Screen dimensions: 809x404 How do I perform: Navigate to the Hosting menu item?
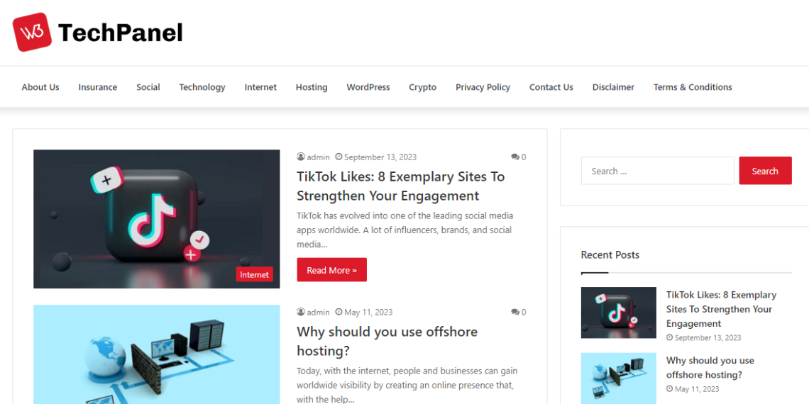click(x=311, y=87)
